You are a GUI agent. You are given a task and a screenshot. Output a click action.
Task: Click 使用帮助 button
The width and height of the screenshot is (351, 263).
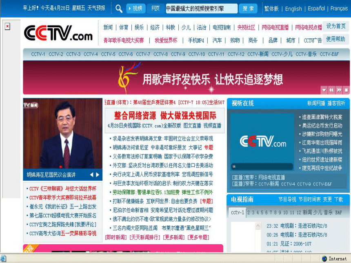pos(336,39)
